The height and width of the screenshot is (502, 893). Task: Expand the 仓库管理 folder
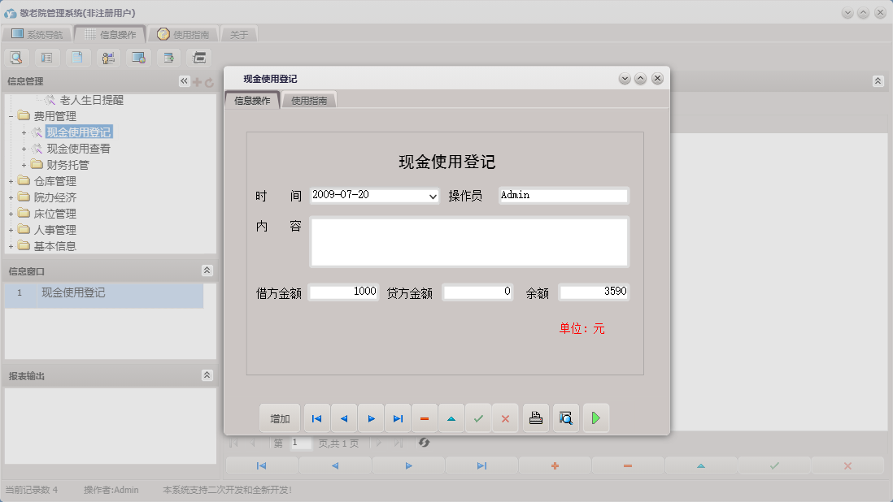point(11,180)
